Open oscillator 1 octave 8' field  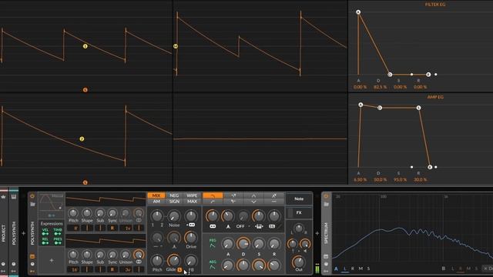(73, 228)
